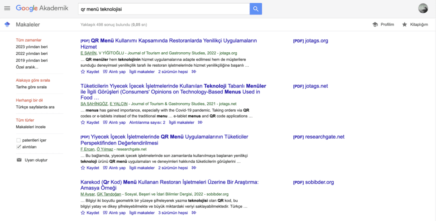Click Alıntılanma sayısı: 2 link
The width and height of the screenshot is (436, 221).
coord(147,122)
